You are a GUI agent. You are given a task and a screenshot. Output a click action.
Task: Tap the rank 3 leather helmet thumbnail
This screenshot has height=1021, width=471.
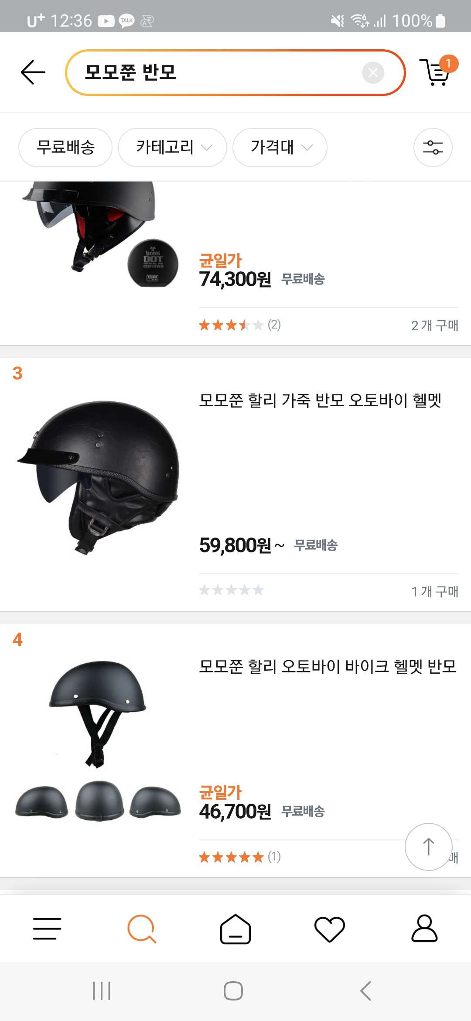(x=98, y=478)
